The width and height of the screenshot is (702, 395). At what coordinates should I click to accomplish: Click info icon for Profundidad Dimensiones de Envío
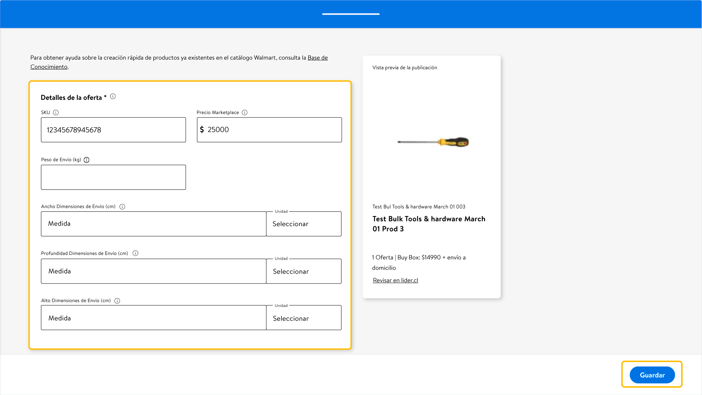[135, 253]
